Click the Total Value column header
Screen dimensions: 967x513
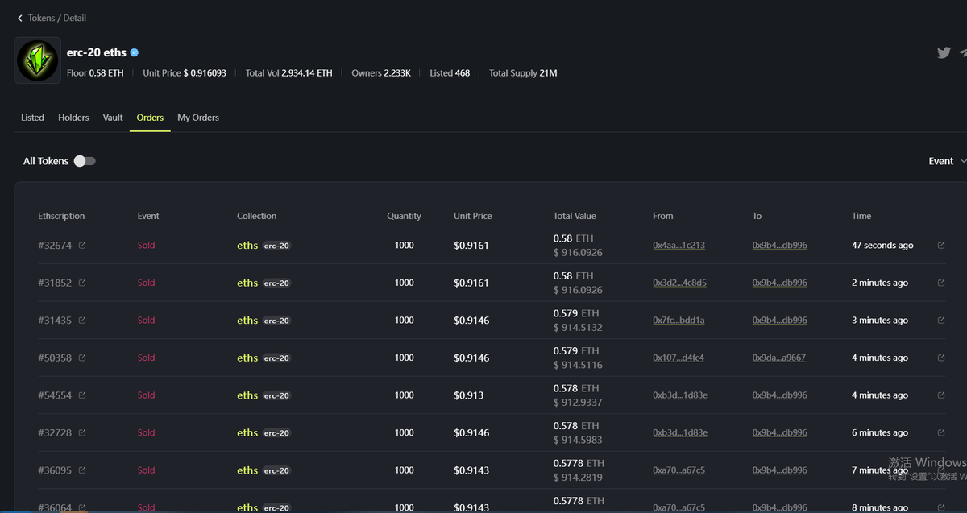pos(575,216)
